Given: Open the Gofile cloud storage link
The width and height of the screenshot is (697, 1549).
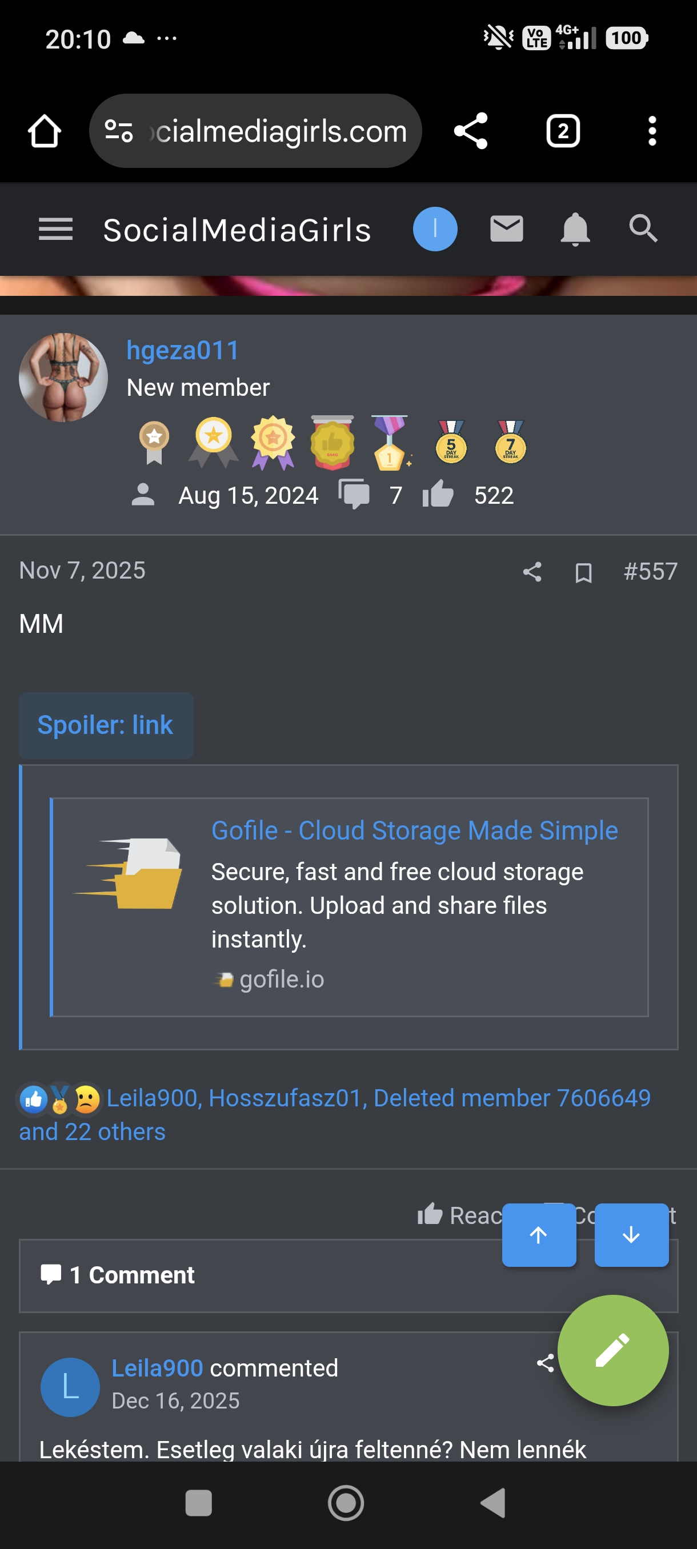Looking at the screenshot, I should 414,830.
